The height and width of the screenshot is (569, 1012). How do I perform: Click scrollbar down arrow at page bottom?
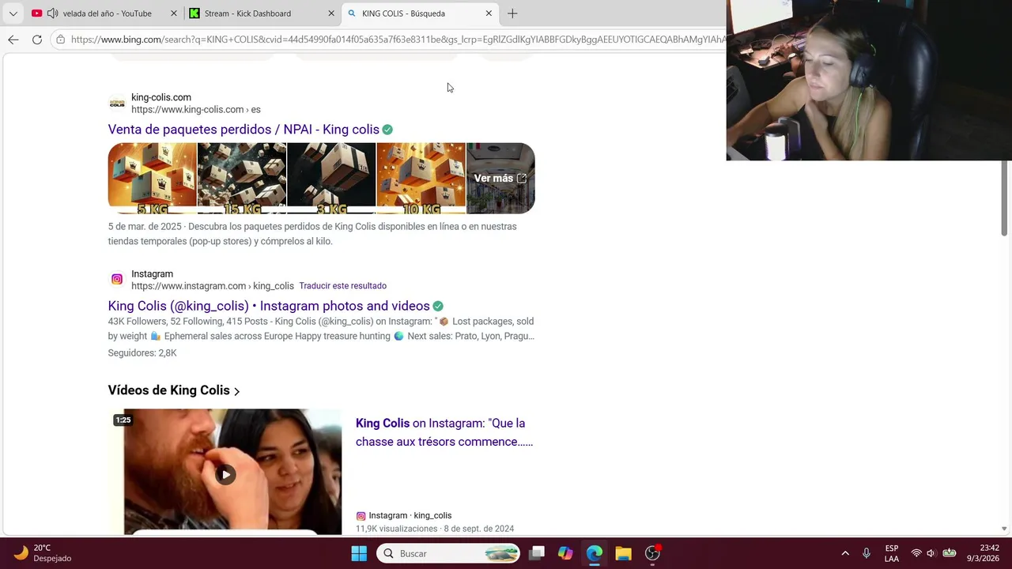pyautogui.click(x=1004, y=529)
